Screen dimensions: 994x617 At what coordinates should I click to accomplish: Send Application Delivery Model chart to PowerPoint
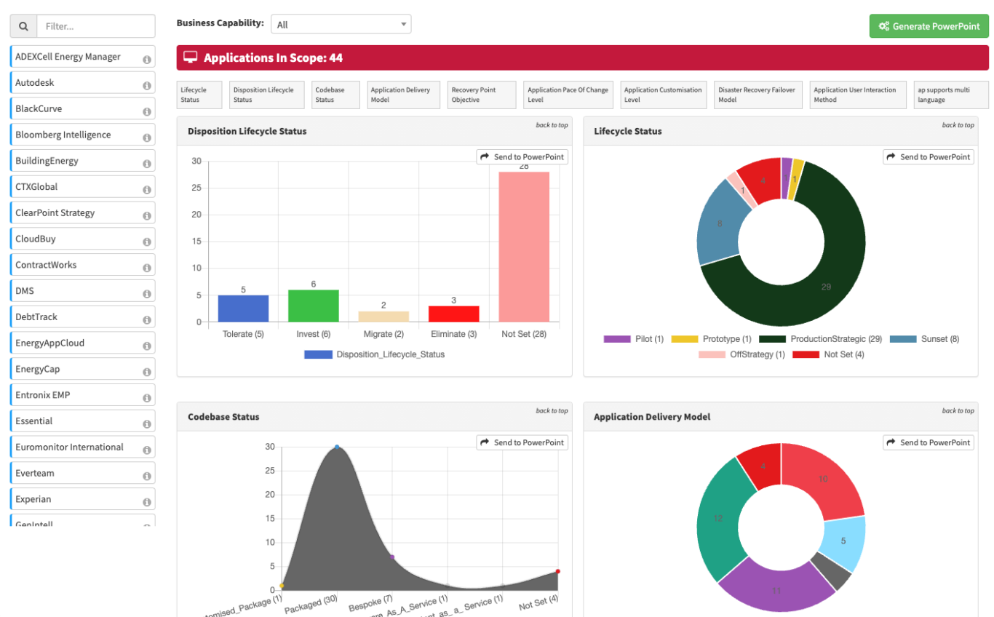(x=928, y=442)
